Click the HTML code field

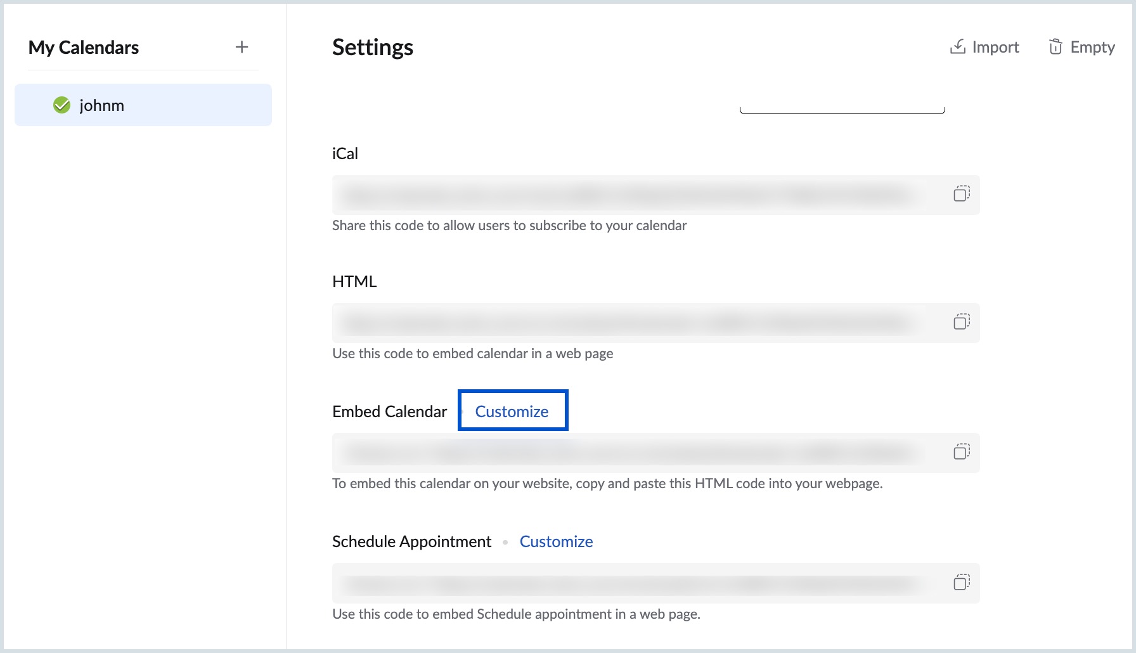click(628, 323)
